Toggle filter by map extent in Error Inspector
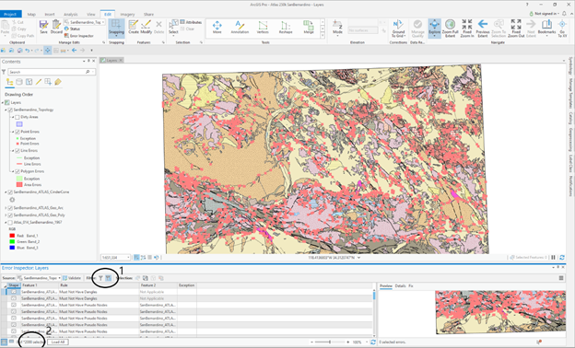 coord(109,278)
